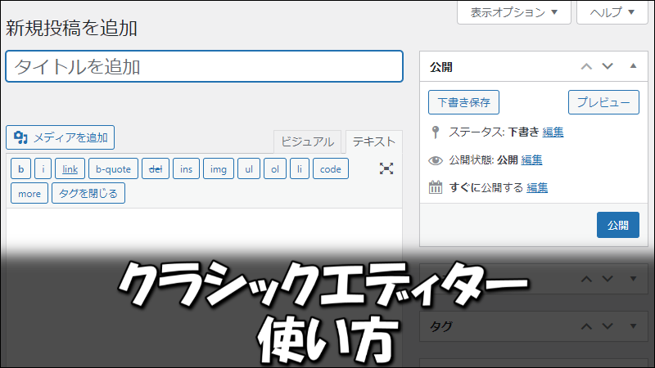Viewport: 655px width, 368px height.
Task: Click the b-quote quicktag button
Action: tap(113, 169)
